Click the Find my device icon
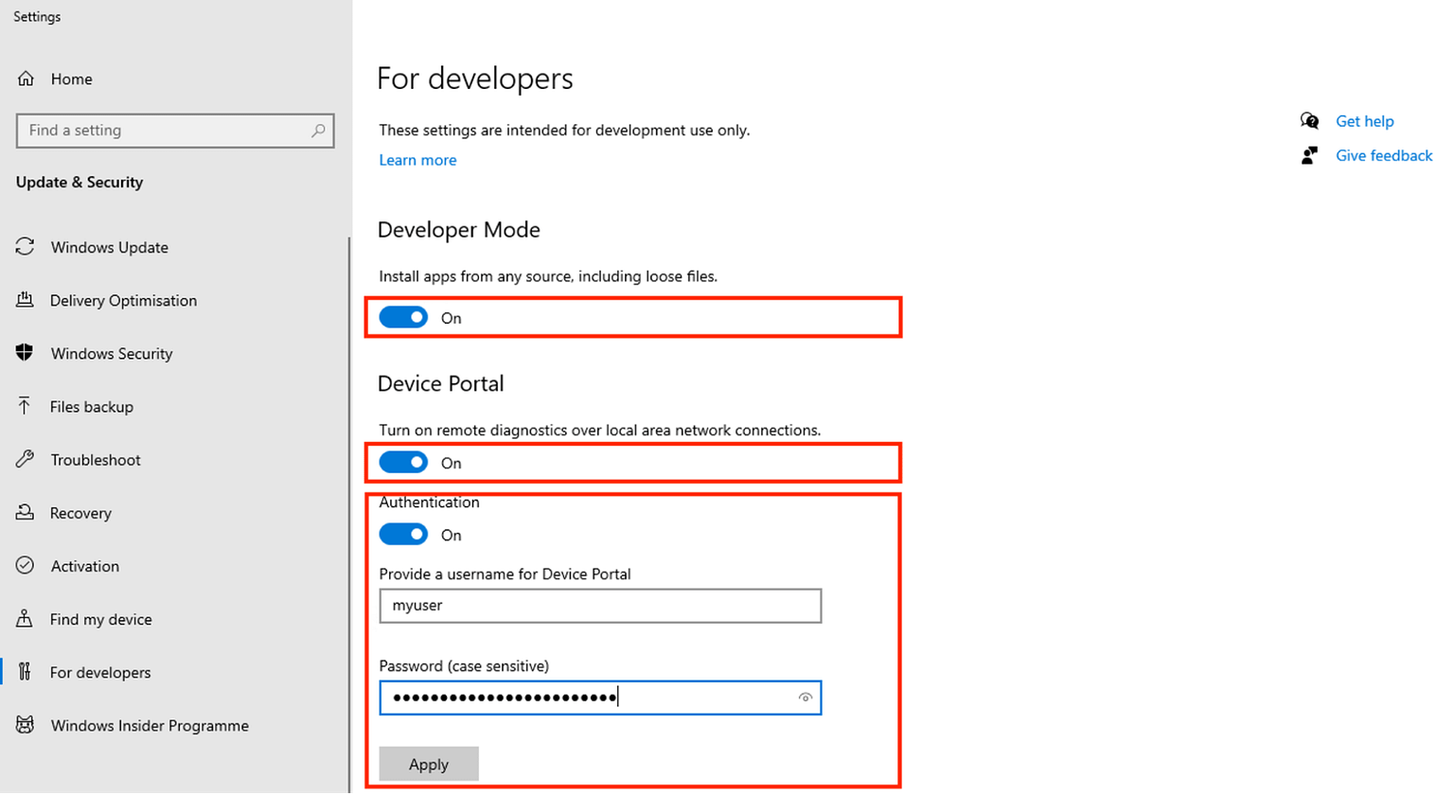 27,618
